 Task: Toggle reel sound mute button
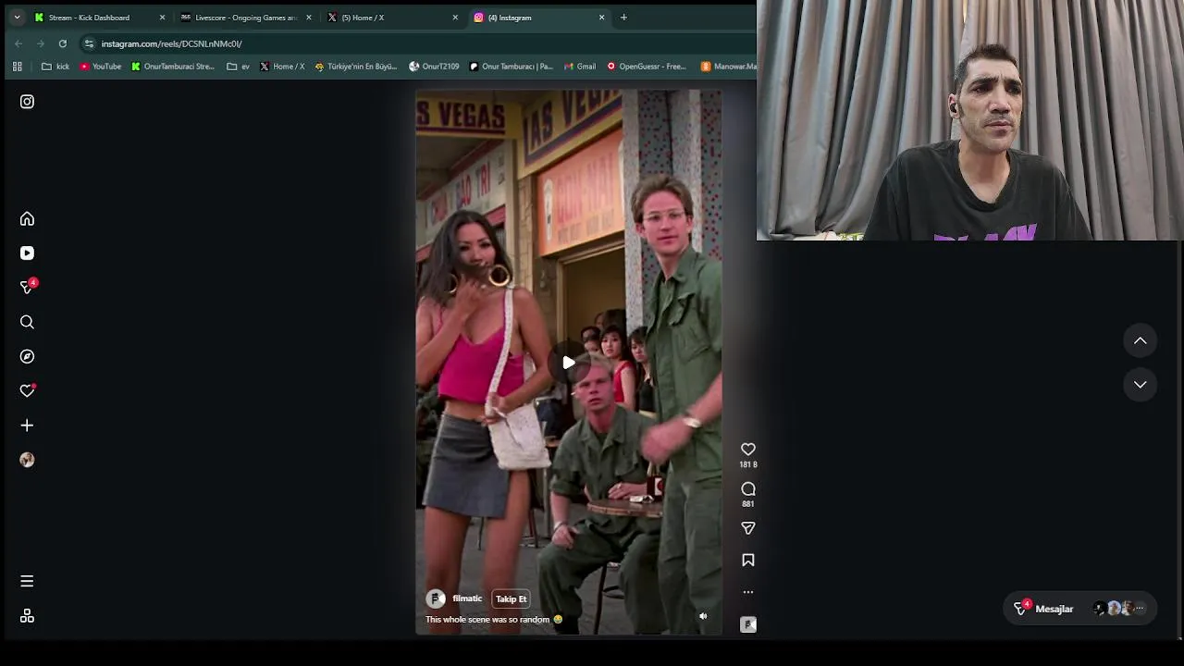[703, 616]
